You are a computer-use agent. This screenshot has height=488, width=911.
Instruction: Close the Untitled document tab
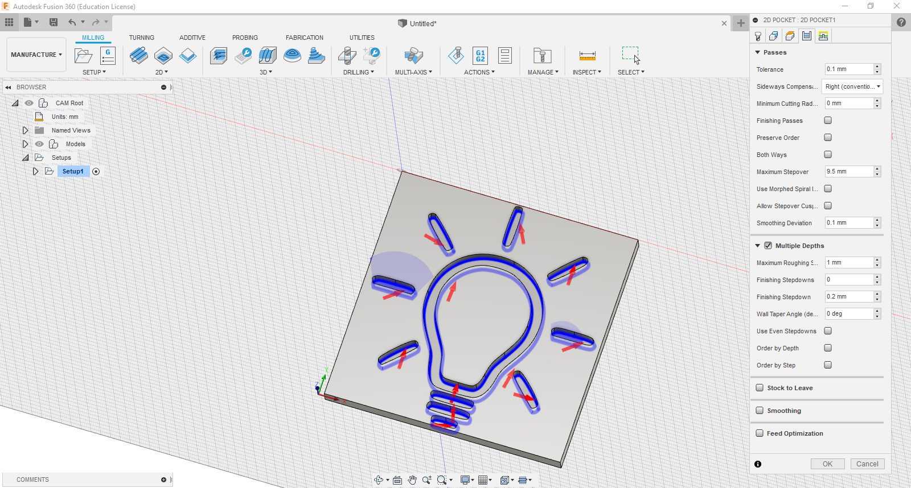pyautogui.click(x=724, y=23)
